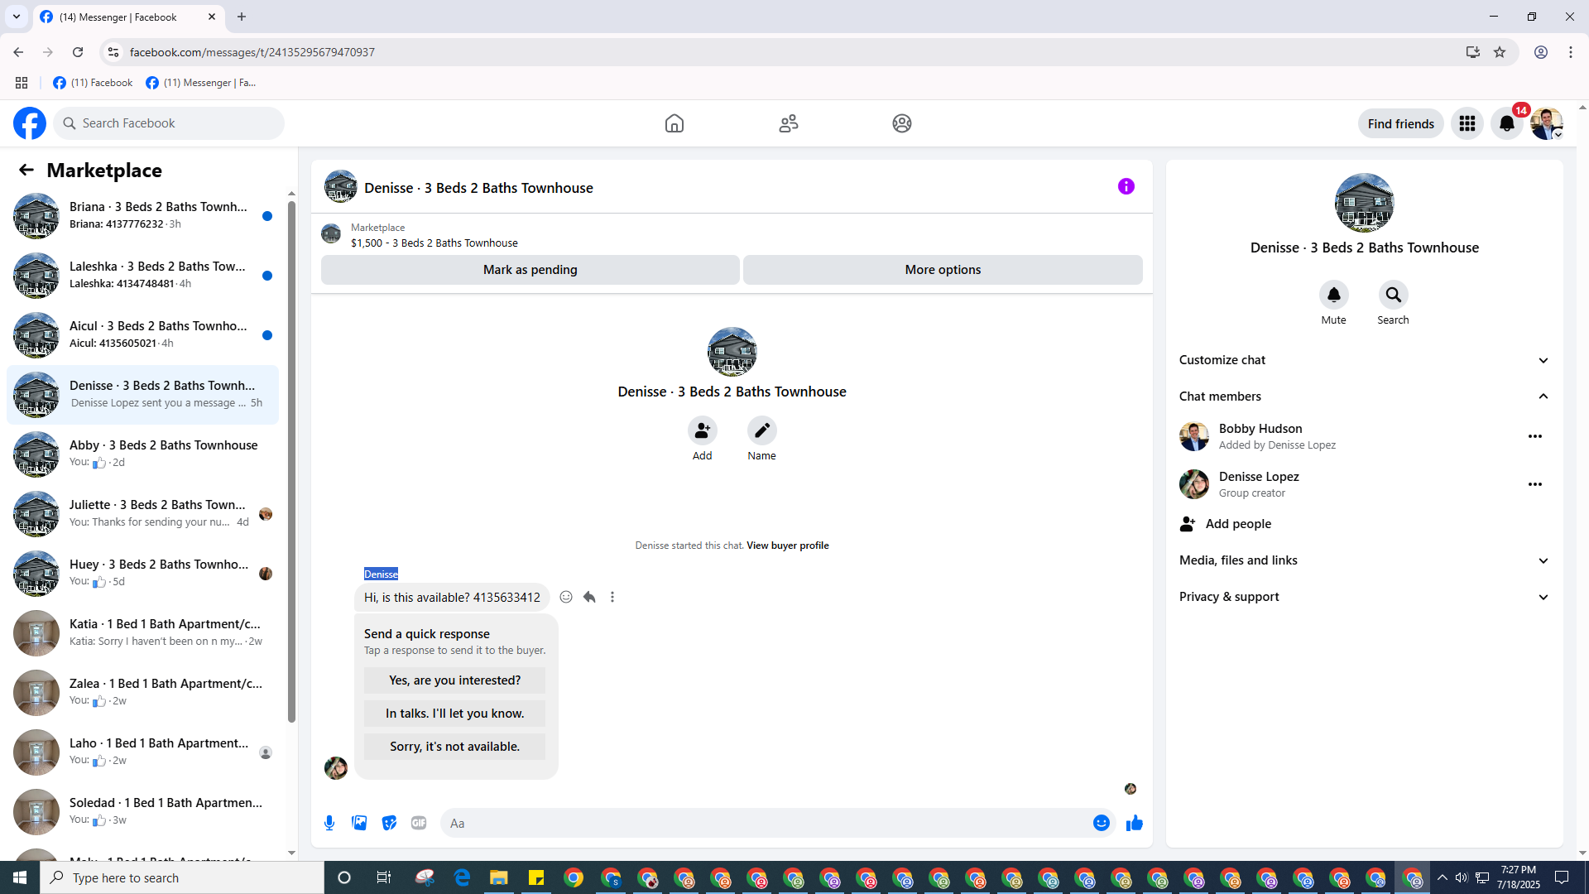The height and width of the screenshot is (894, 1589).
Task: React to message with smiley icon
Action: (x=566, y=597)
